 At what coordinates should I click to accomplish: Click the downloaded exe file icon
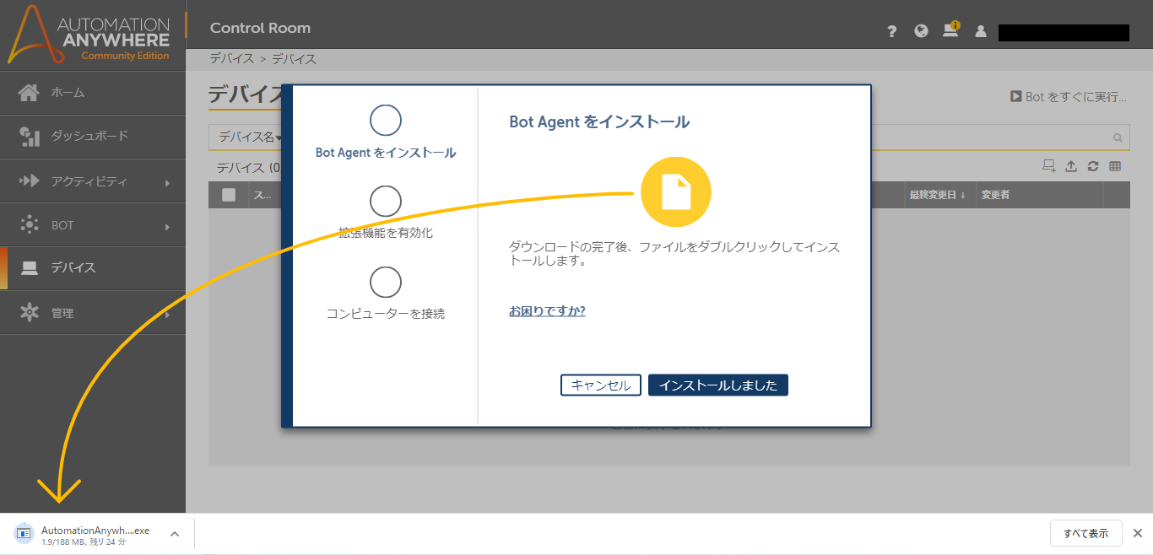click(24, 534)
